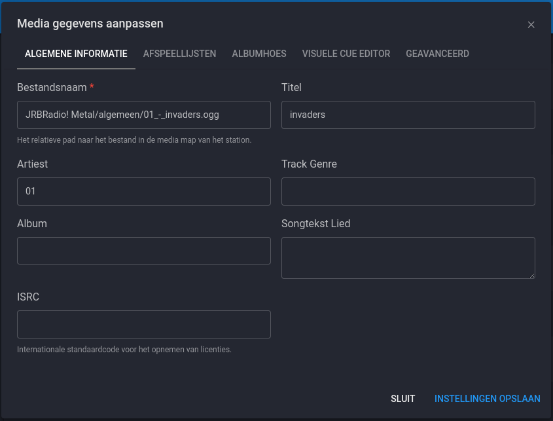Image resolution: width=553 pixels, height=421 pixels.
Task: Open the Geavanceerd tab
Action: 437,54
